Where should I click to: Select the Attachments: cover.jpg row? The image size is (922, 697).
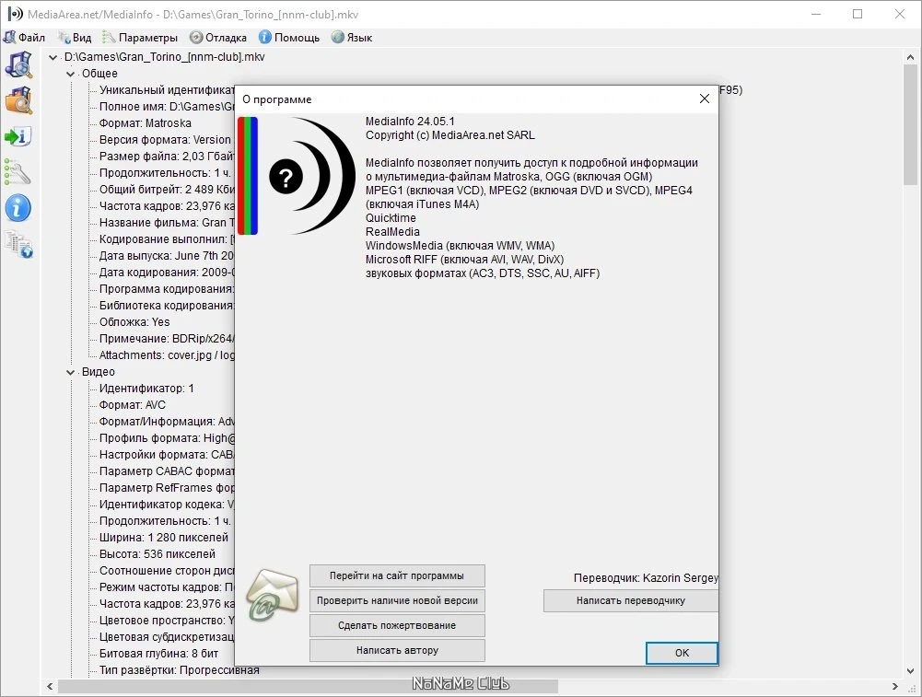(x=167, y=355)
